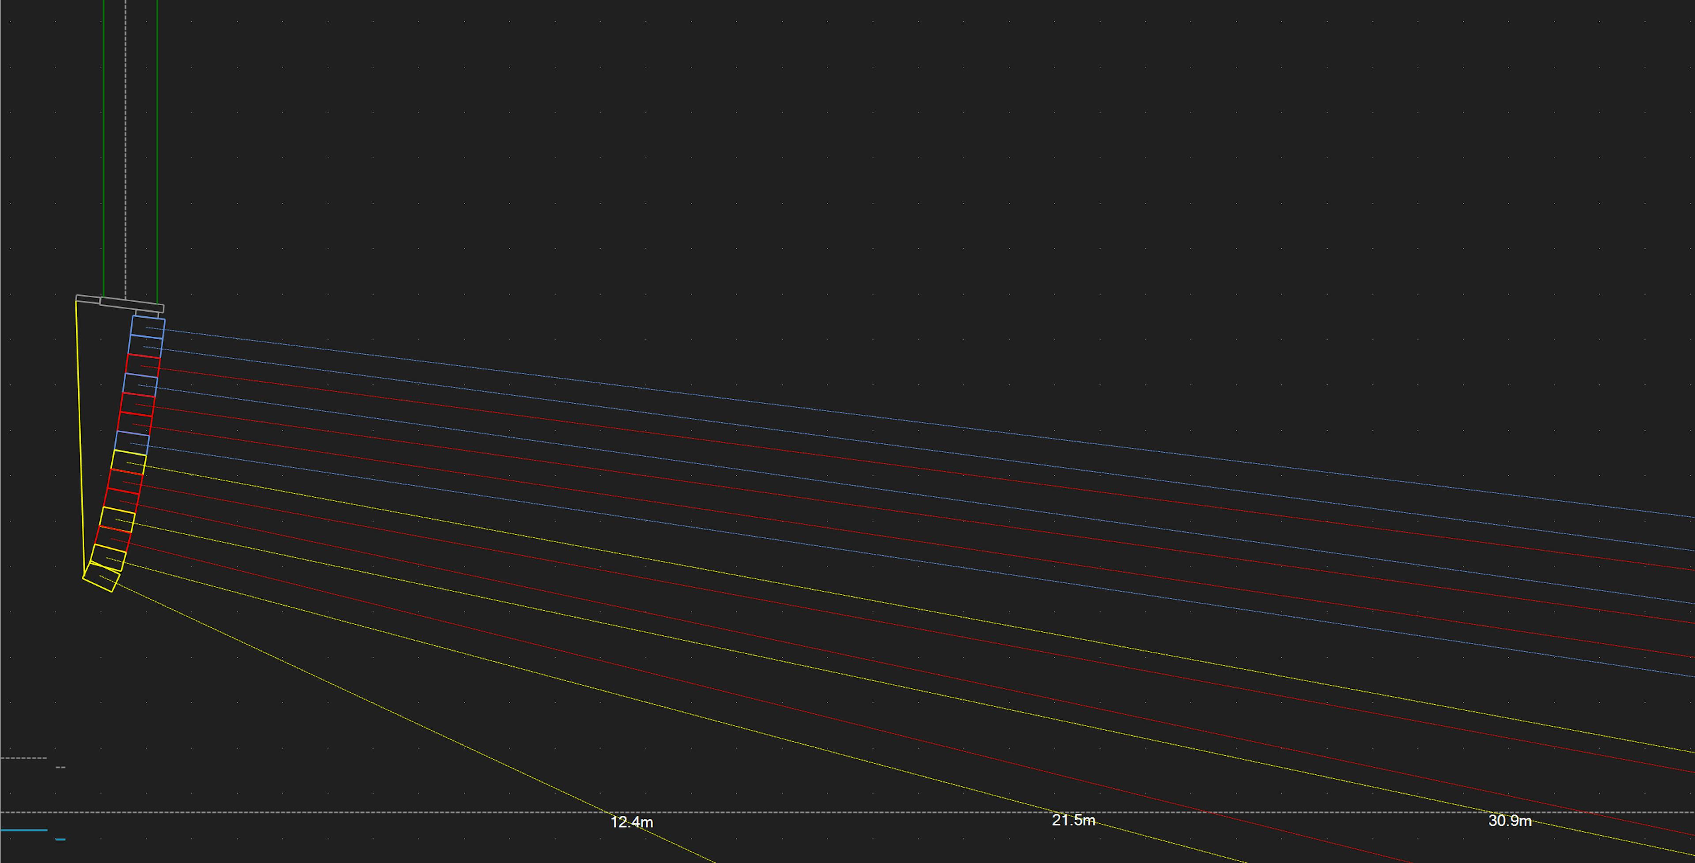1695x863 pixels.
Task: Select the second blue cabinet from top
Action: (145, 347)
